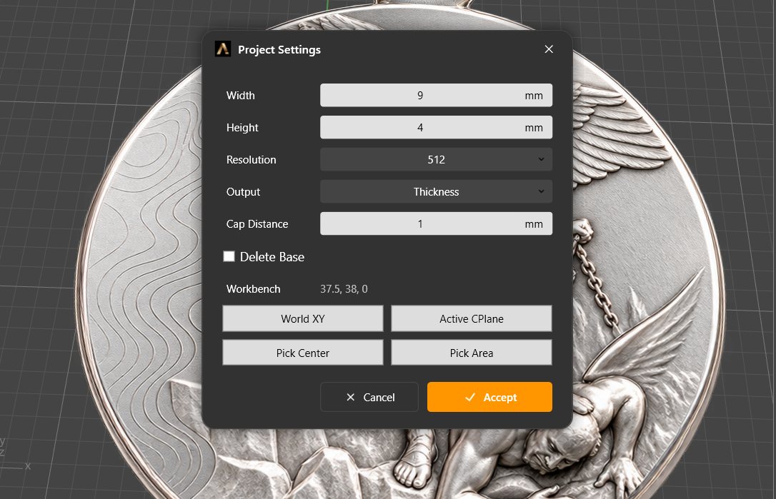Select workbench coordinates text 37.5, 38, 0
The width and height of the screenshot is (776, 499).
344,289
